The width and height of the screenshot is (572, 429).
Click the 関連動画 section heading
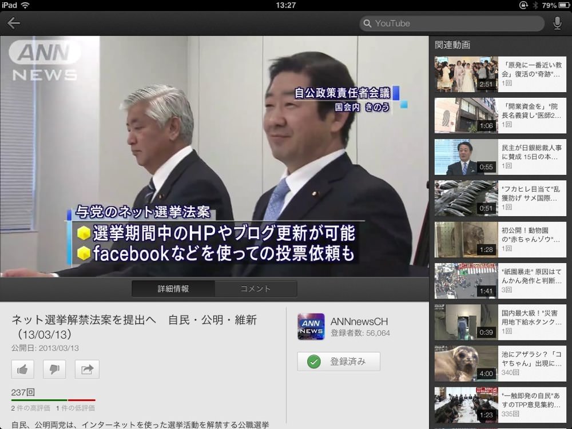(x=452, y=45)
